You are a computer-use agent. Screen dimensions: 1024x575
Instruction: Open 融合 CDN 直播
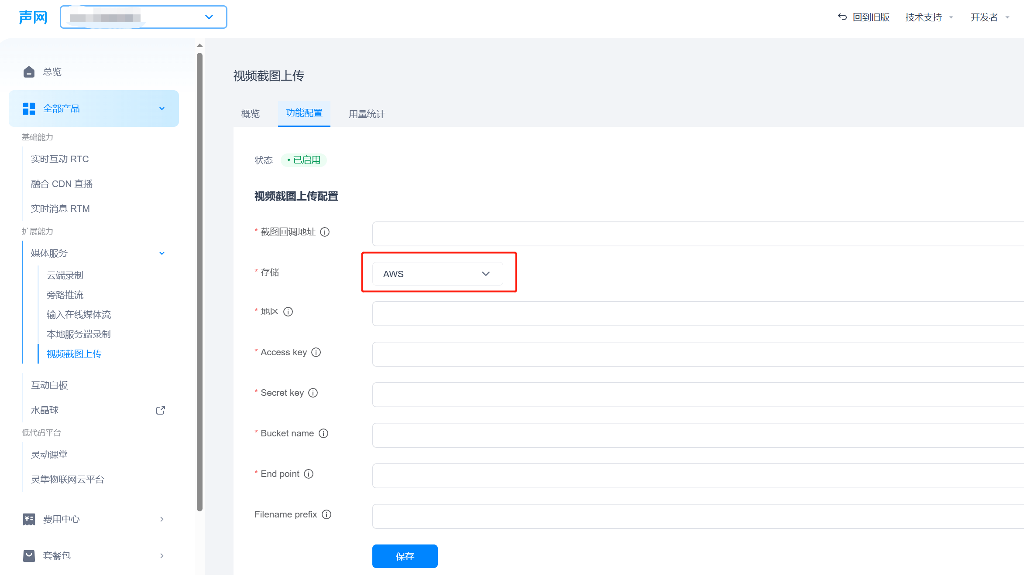click(62, 184)
